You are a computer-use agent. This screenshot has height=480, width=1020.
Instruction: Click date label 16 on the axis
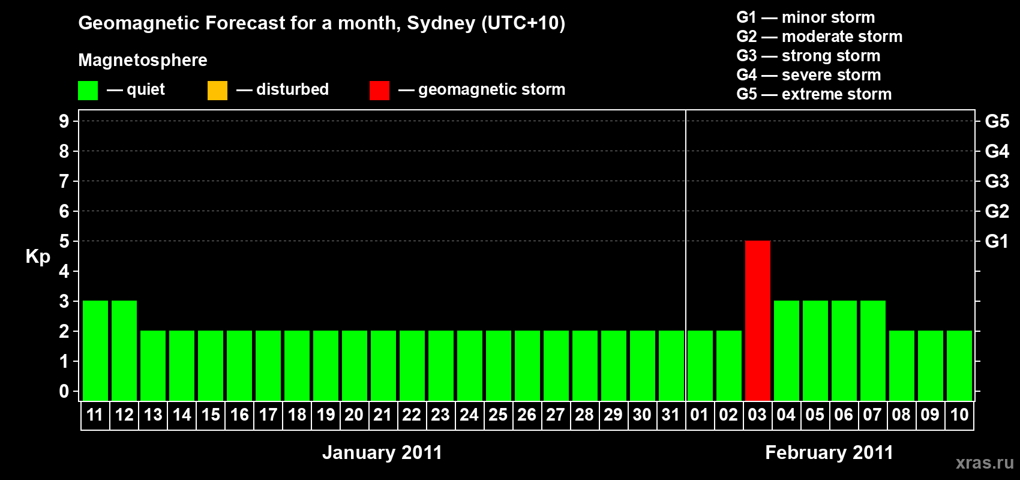(x=239, y=415)
